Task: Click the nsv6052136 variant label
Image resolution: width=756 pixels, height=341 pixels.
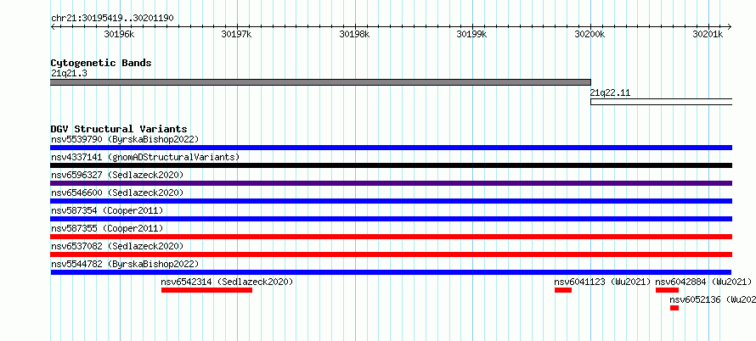Action: 713,299
